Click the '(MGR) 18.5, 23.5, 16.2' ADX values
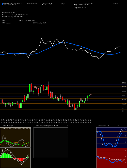This screenshot has width=127, height=168. click(x=27, y=21)
